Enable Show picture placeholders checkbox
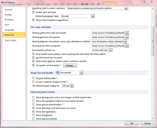Image resolution: width=157 pixels, height=128 pixels. (x=33, y=104)
